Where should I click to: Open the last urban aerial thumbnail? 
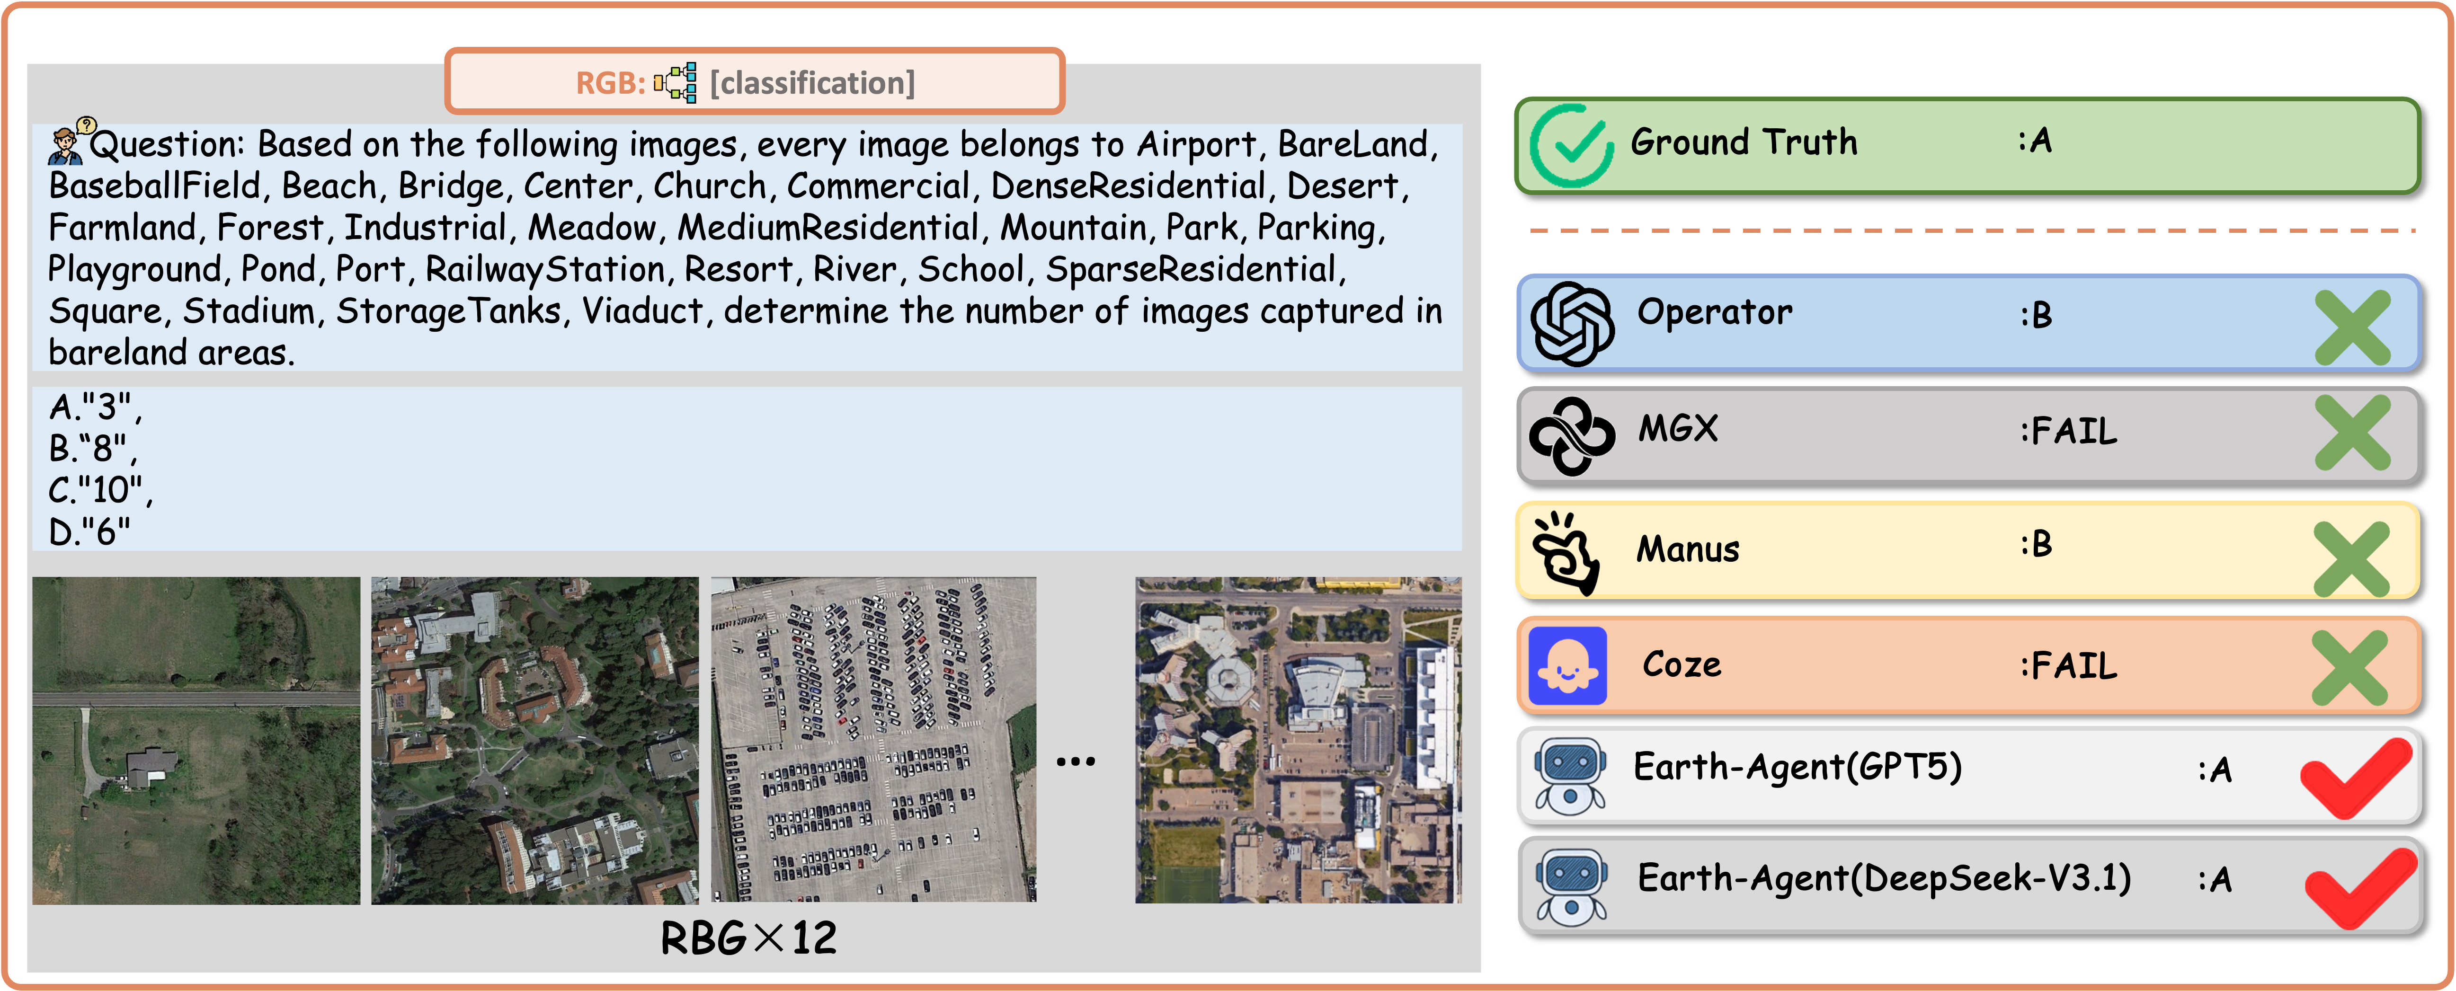click(x=1298, y=739)
